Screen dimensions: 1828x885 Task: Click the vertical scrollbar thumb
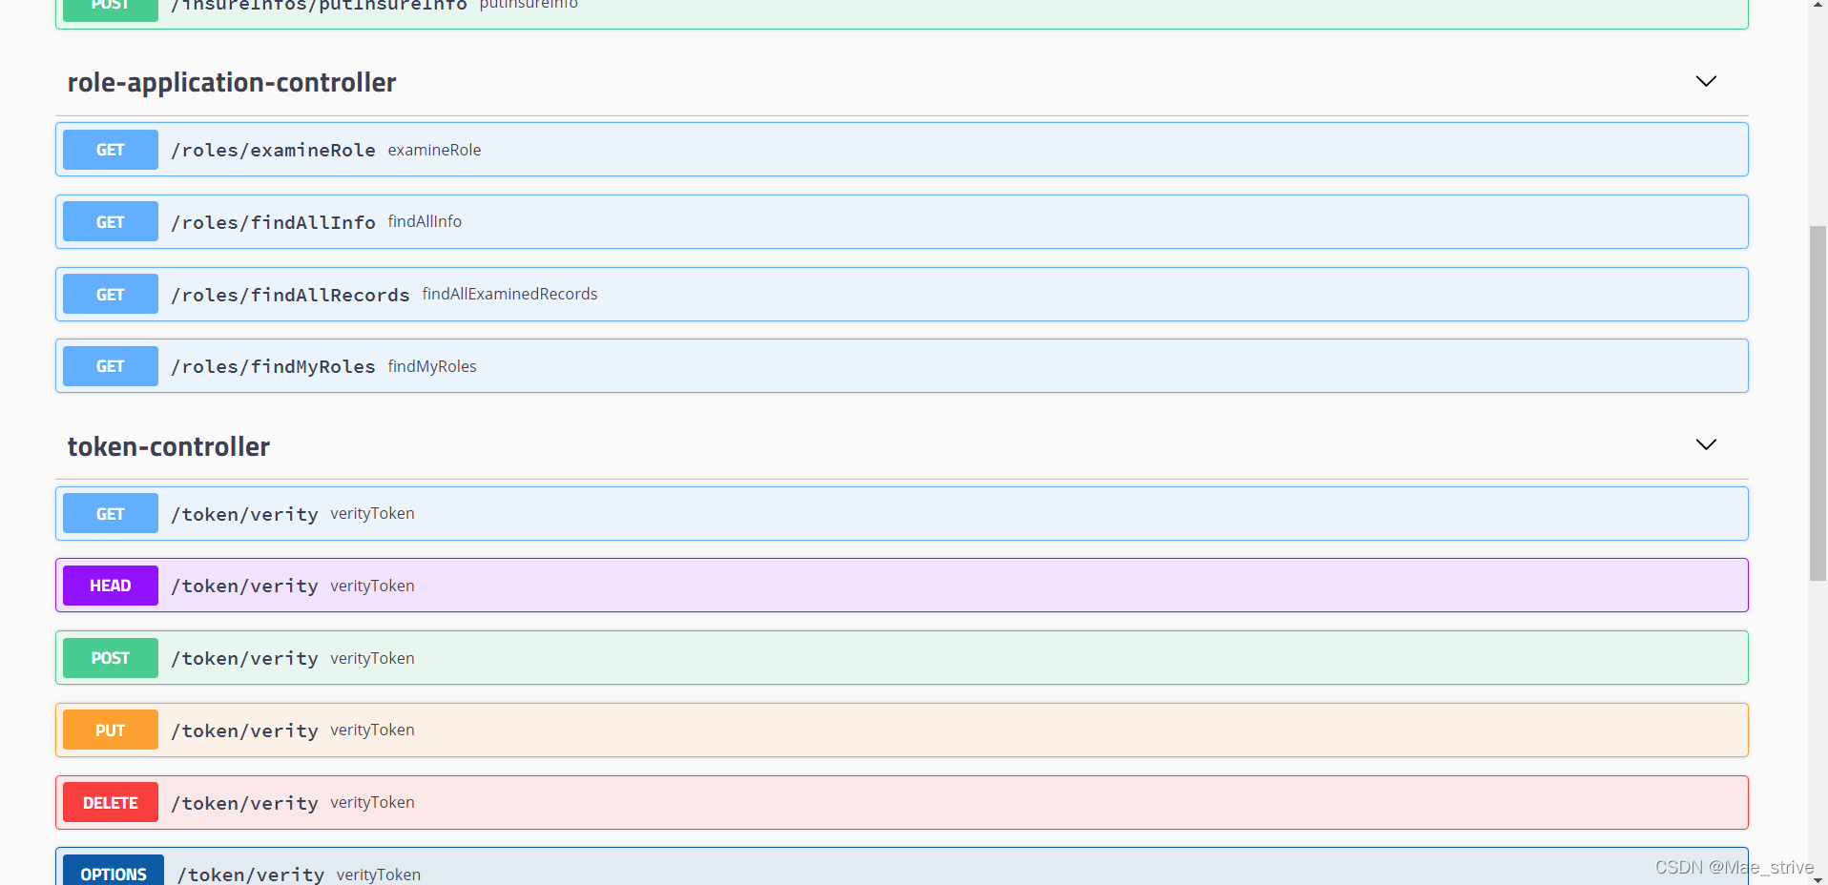coord(1818,403)
